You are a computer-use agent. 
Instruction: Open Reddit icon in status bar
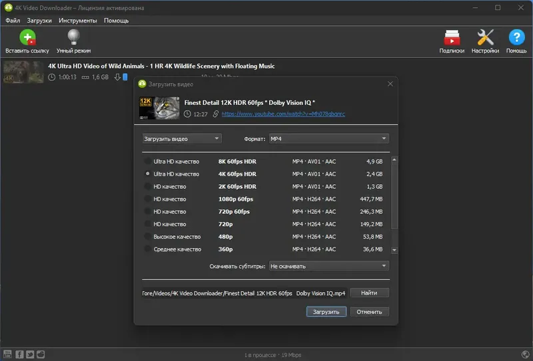point(41,354)
